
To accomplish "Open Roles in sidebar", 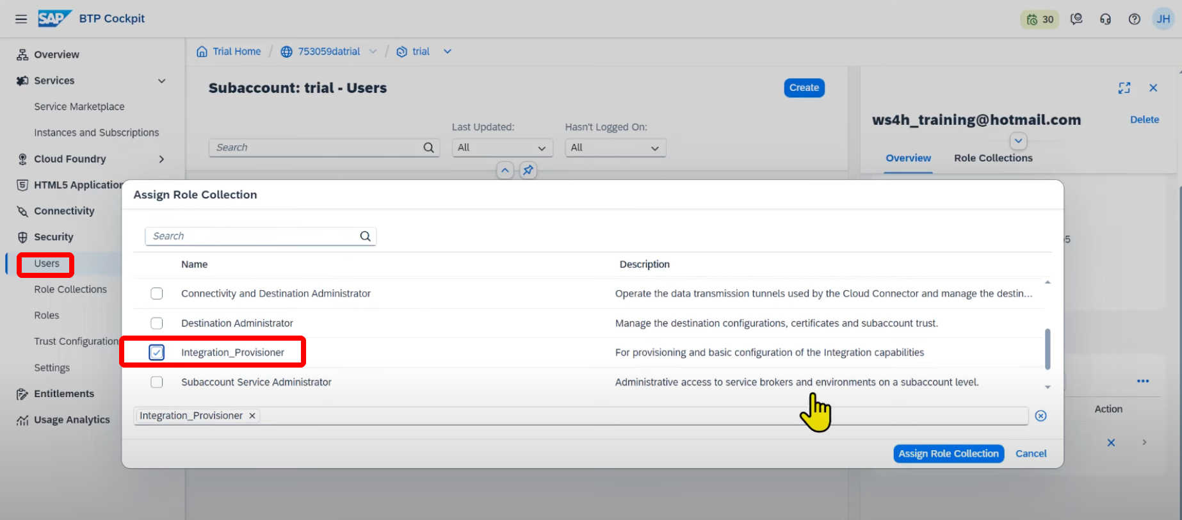I will [x=47, y=315].
